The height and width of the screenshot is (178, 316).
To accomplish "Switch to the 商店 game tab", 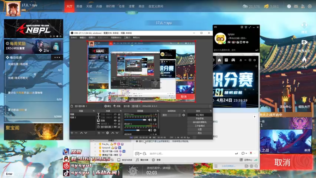I will coord(141,6).
